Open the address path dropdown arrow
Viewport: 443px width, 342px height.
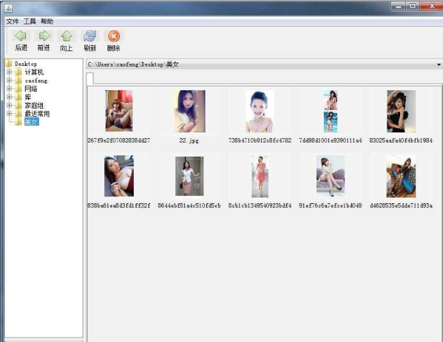(x=439, y=65)
